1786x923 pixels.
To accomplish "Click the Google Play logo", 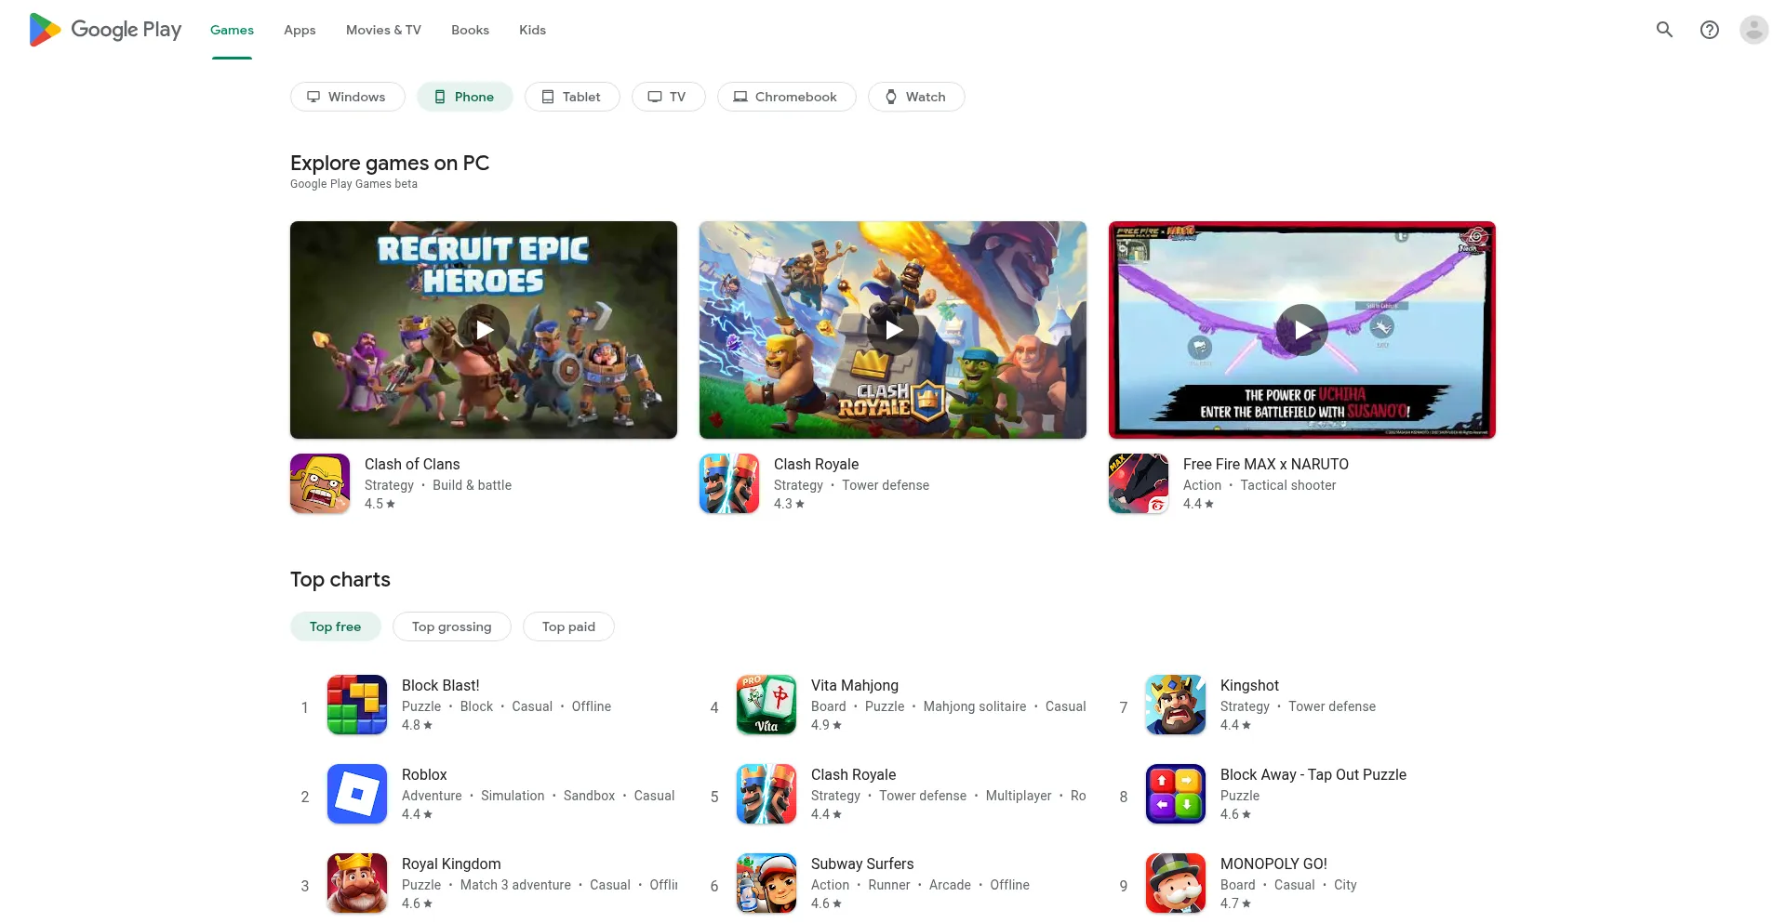I will pos(105,30).
